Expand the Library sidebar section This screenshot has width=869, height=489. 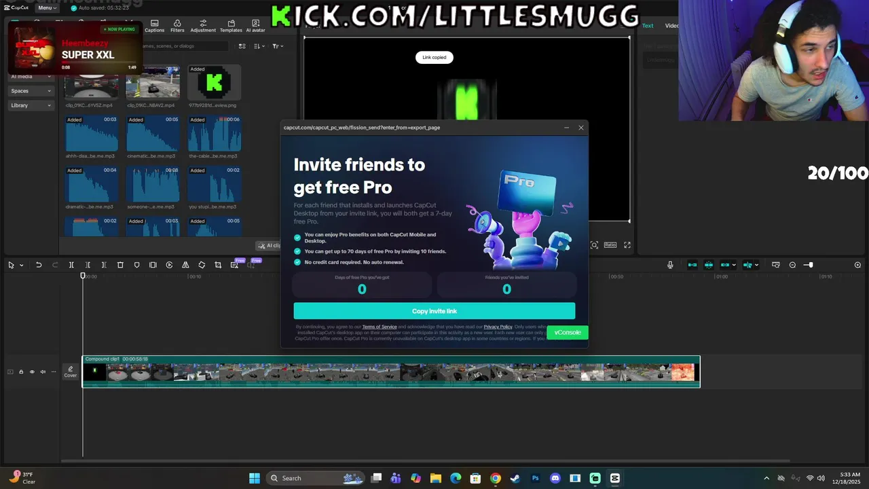click(x=31, y=105)
